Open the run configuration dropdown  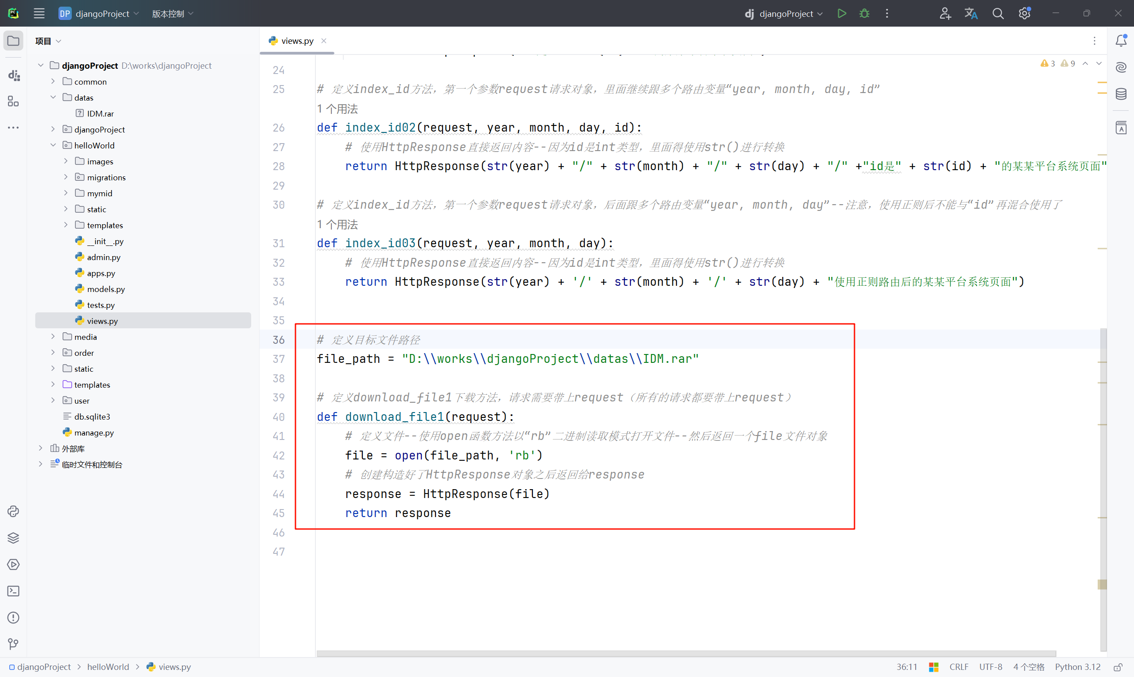point(783,14)
